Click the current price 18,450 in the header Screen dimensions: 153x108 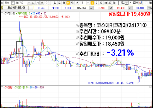tap(41, 8)
